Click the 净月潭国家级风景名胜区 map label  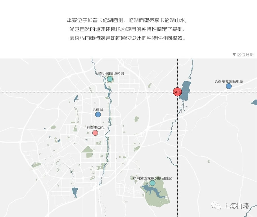(153, 178)
